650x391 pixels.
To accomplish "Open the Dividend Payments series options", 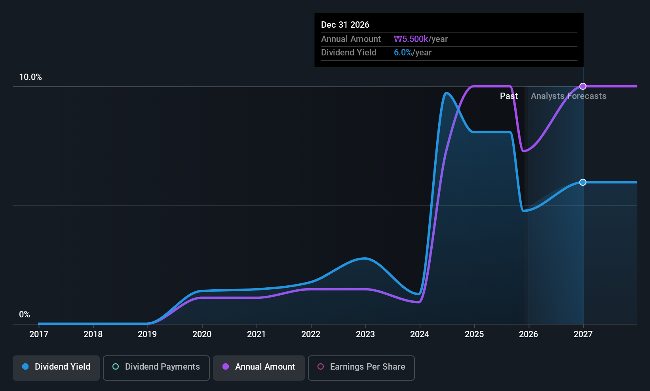I will click(156, 367).
